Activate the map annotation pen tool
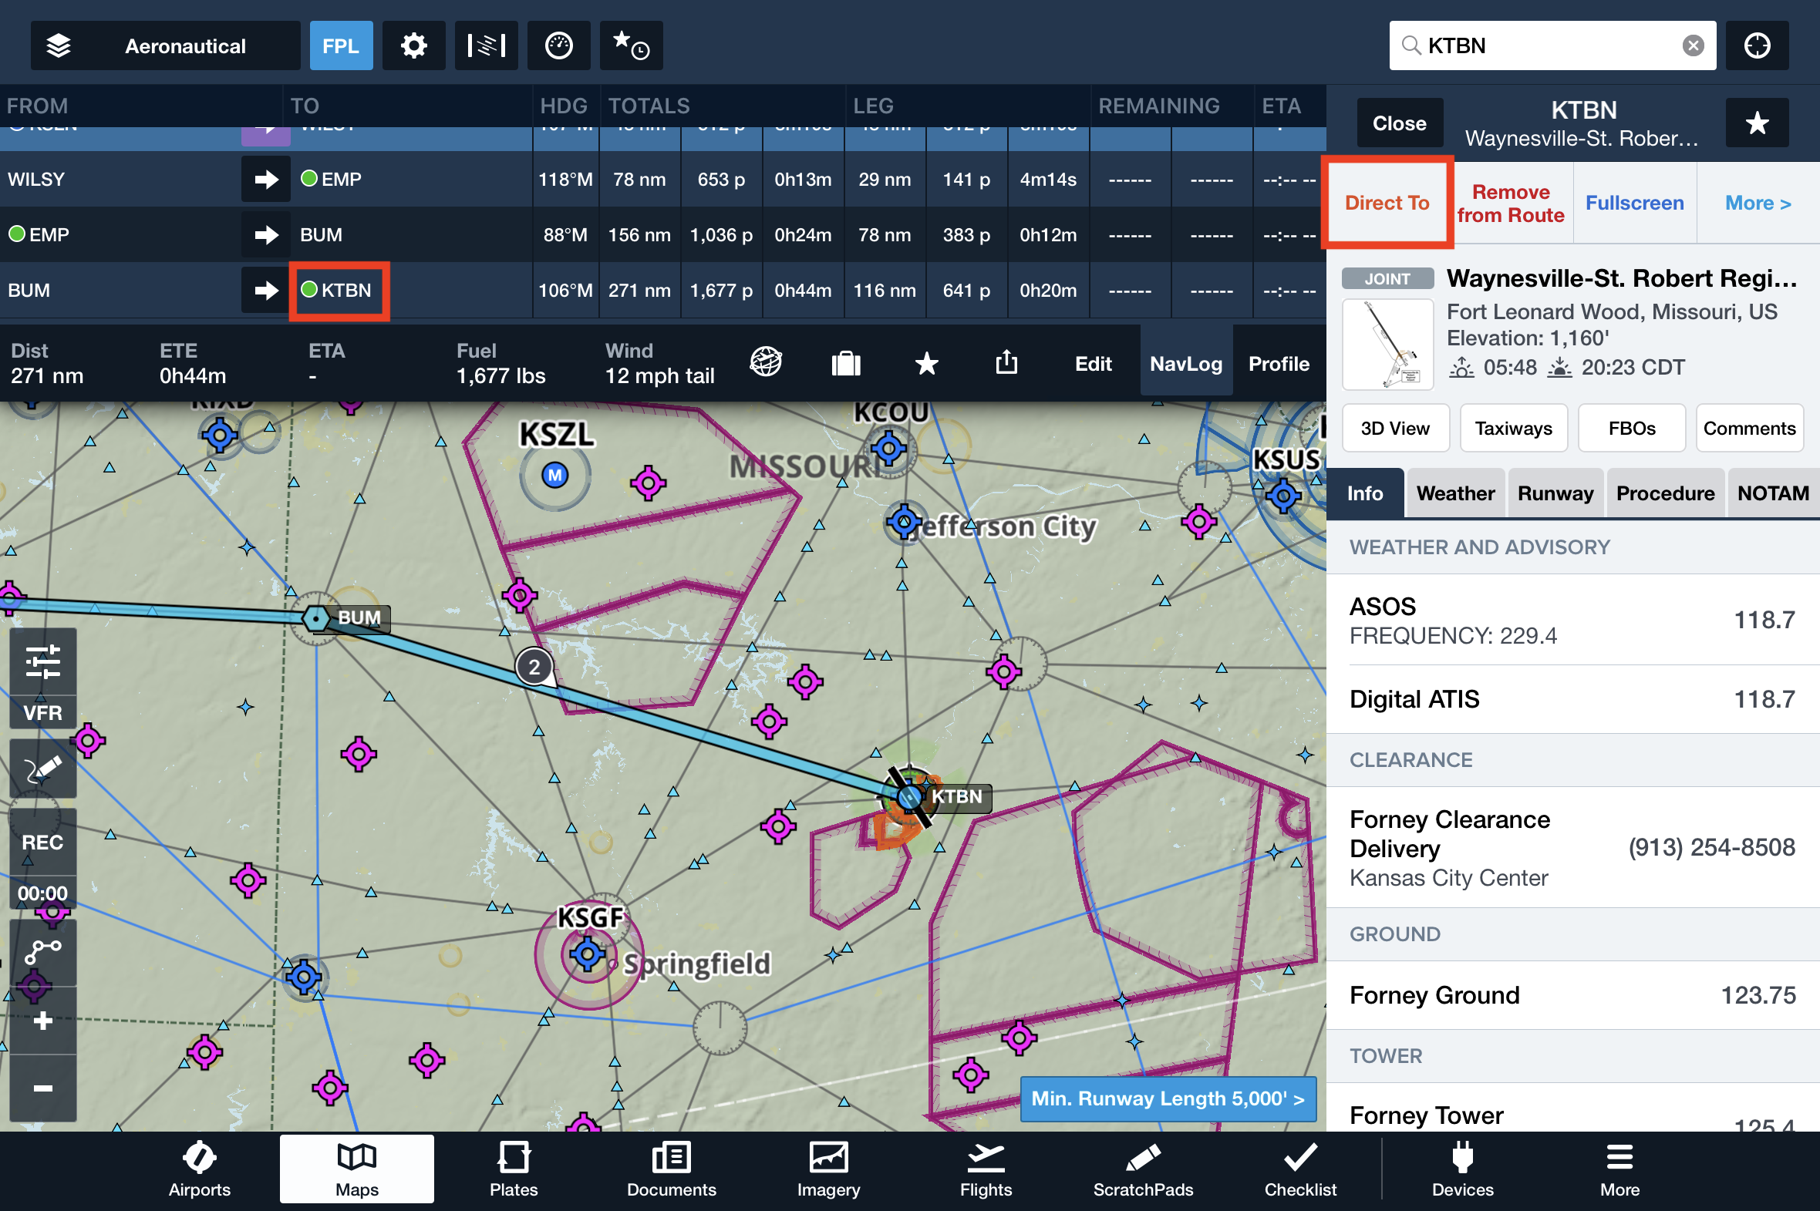 coord(42,769)
